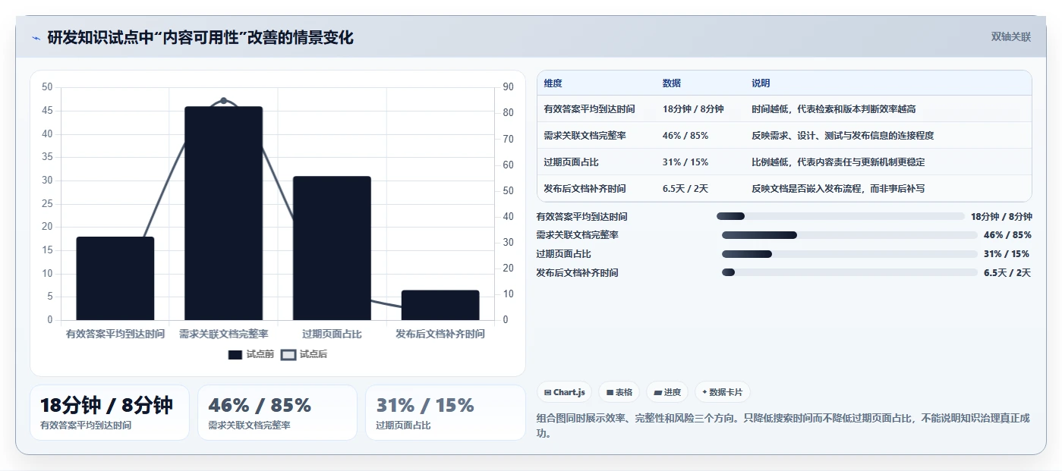Click the 双轴关联 label in header
Screen dimensions: 1062x471
tap(1011, 37)
